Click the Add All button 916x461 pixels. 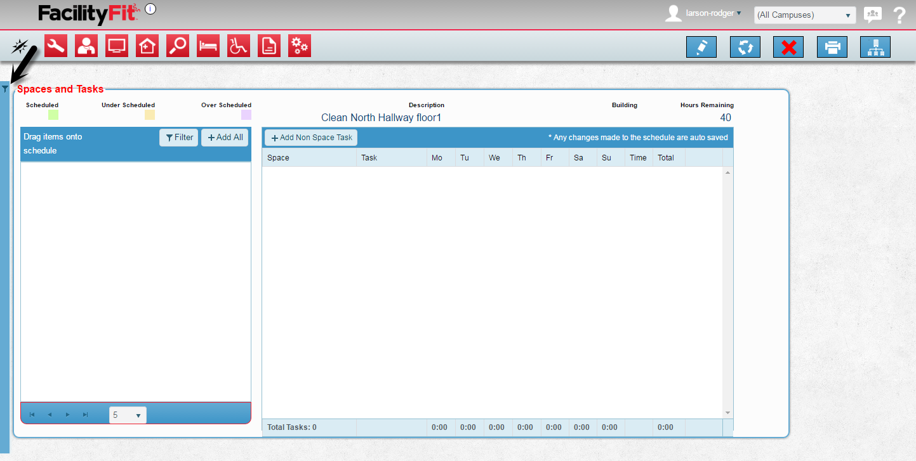click(225, 138)
